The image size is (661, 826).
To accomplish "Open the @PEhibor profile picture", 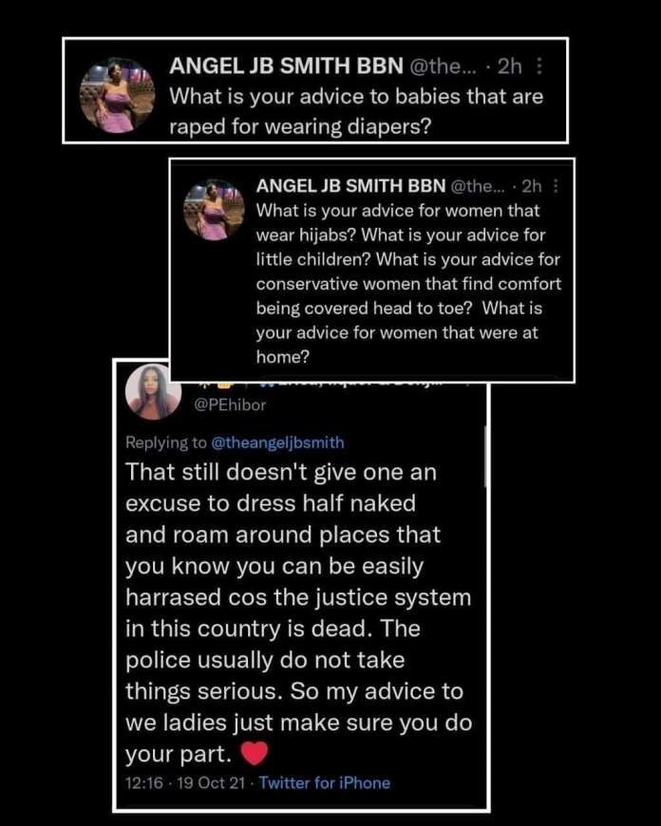I will pyautogui.click(x=154, y=392).
